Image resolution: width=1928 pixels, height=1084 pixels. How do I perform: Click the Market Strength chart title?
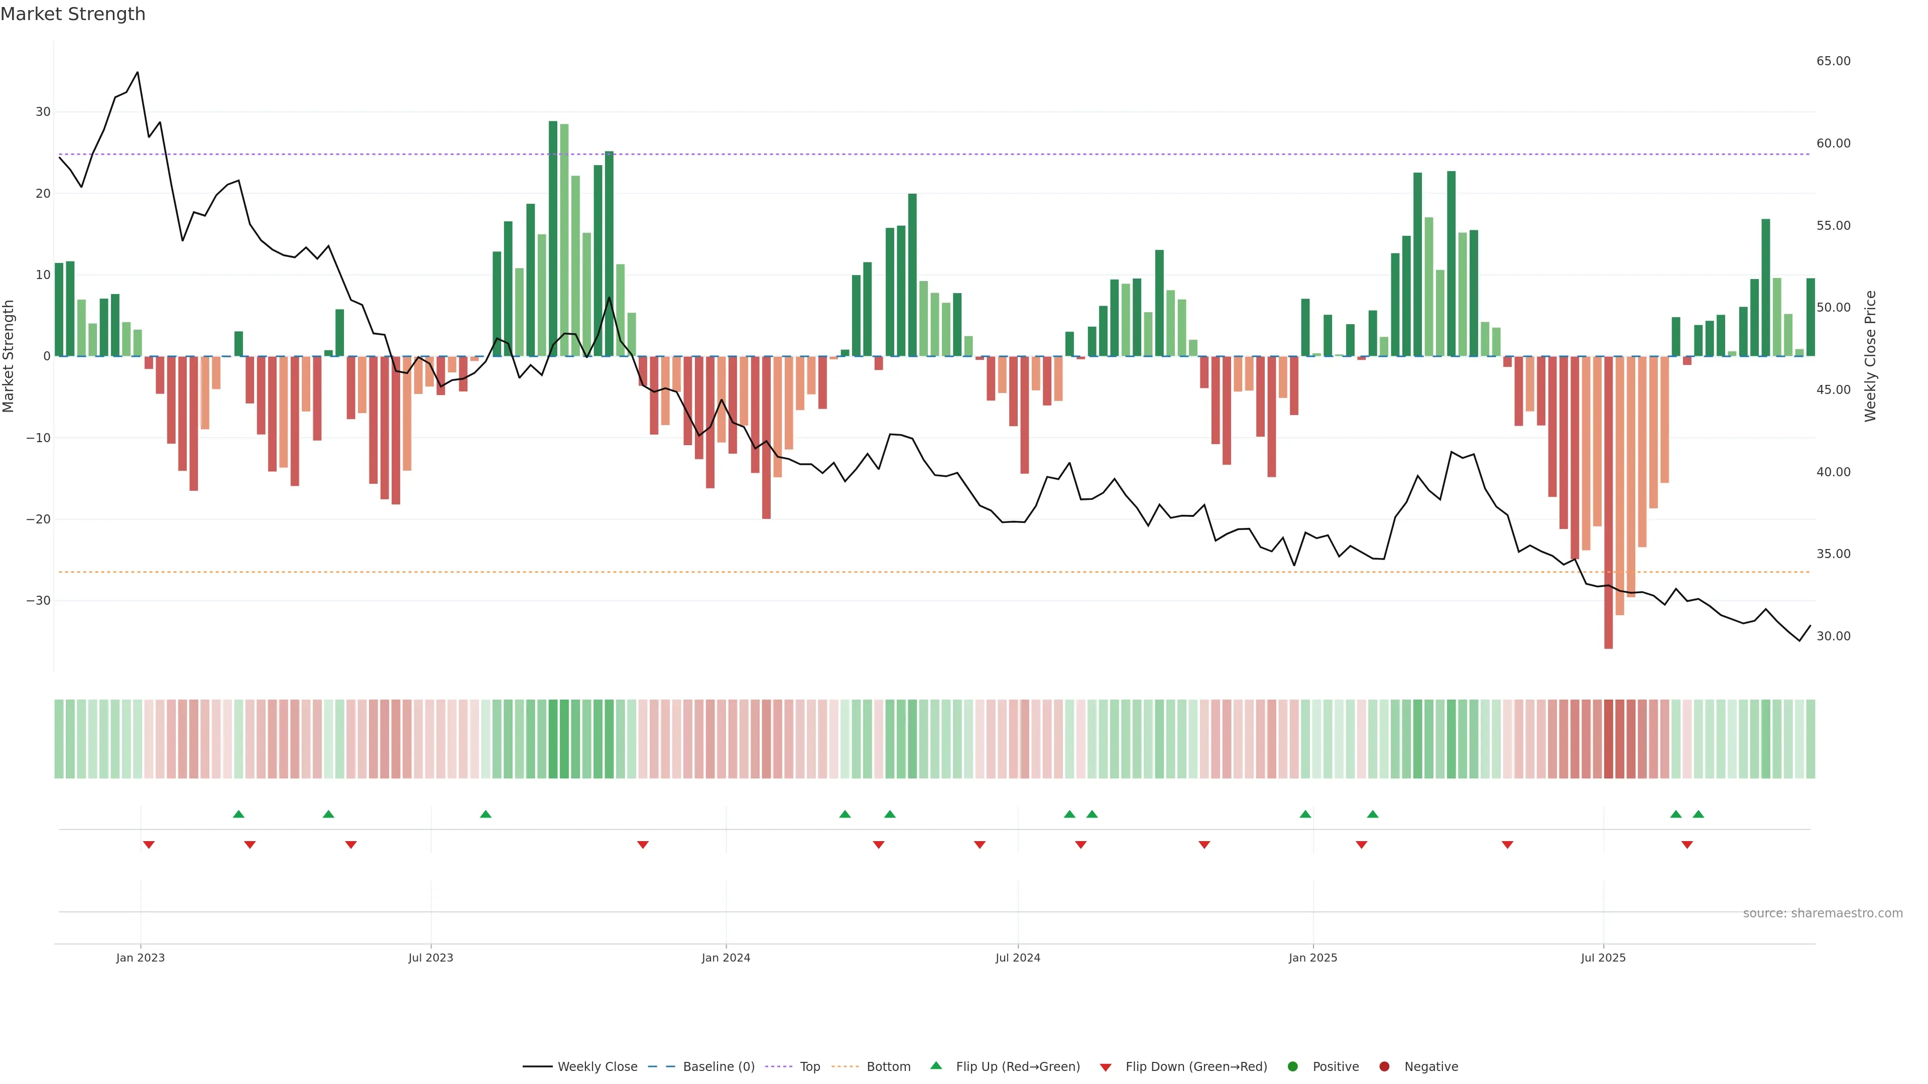point(73,14)
